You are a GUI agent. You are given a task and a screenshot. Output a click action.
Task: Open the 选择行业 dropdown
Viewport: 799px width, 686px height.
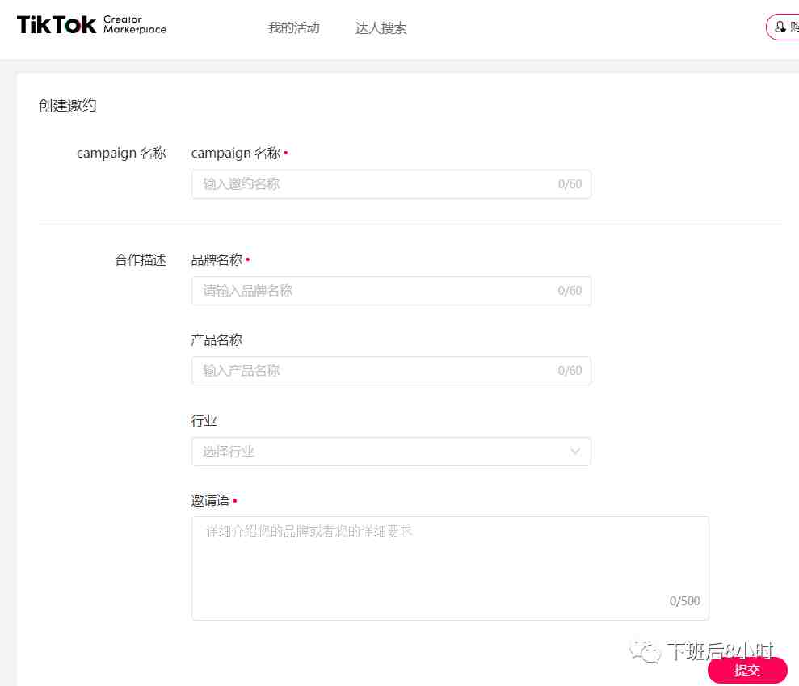pos(391,452)
